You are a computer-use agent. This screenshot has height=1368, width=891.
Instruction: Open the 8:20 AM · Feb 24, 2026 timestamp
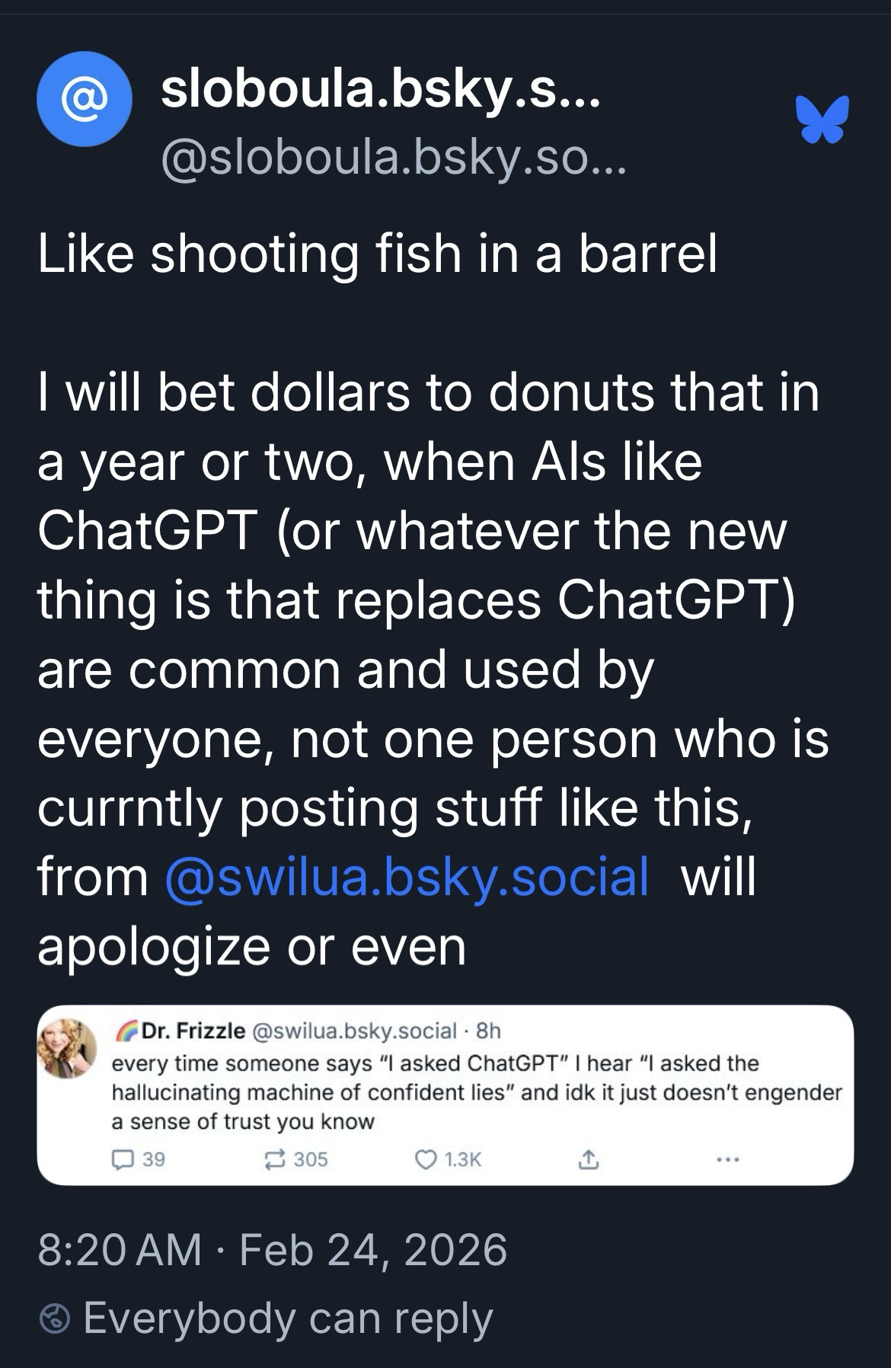tap(272, 1250)
